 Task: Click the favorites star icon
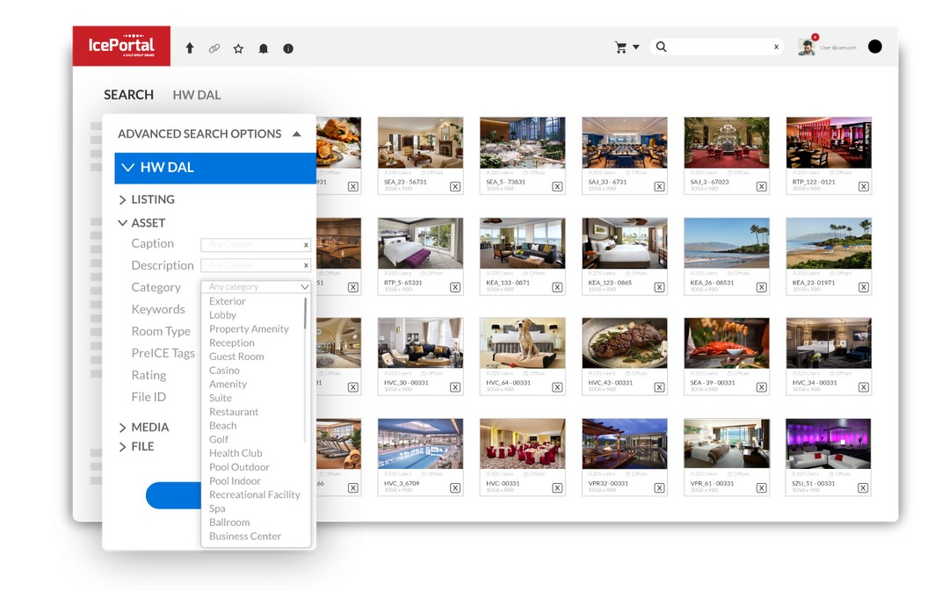pos(238,48)
